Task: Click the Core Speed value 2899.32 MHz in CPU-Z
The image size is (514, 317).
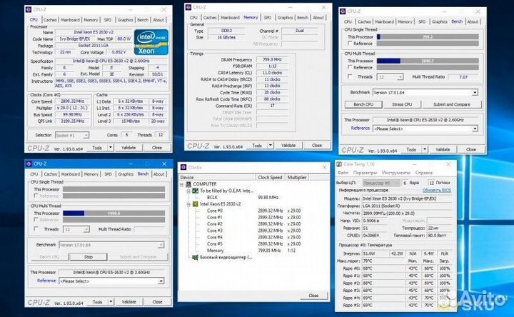Action: (72, 101)
